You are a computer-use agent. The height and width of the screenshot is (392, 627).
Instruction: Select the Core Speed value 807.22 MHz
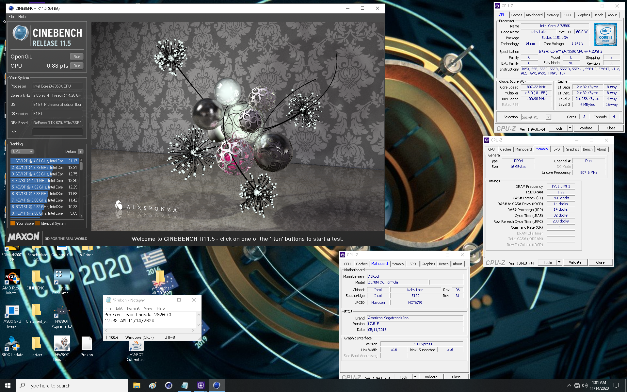tap(536, 87)
